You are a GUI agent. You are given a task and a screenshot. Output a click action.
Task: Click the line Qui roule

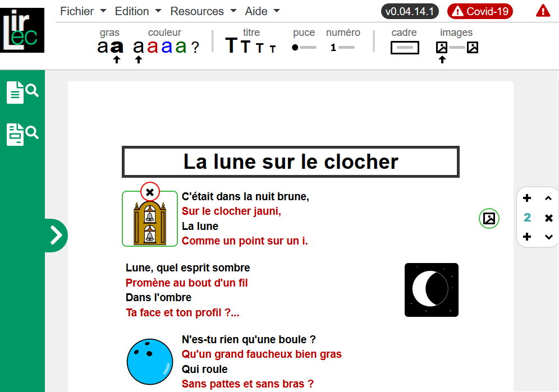click(205, 369)
